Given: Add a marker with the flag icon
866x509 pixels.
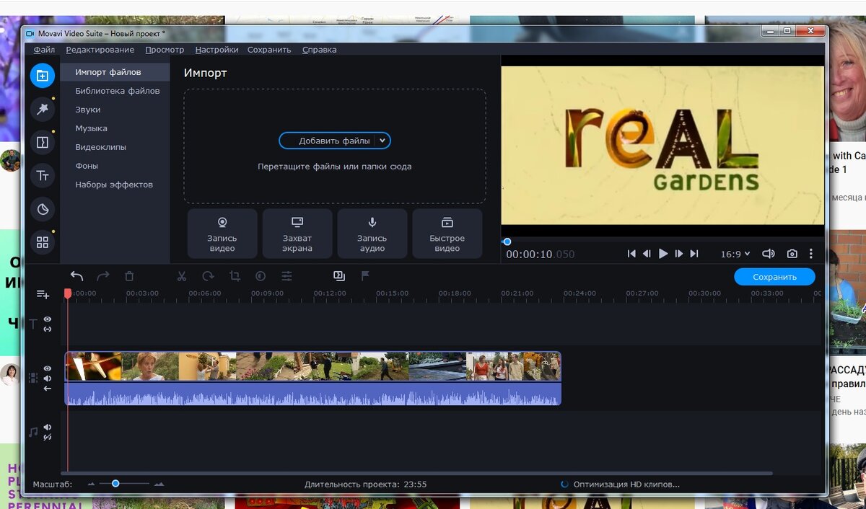Looking at the screenshot, I should click(365, 275).
